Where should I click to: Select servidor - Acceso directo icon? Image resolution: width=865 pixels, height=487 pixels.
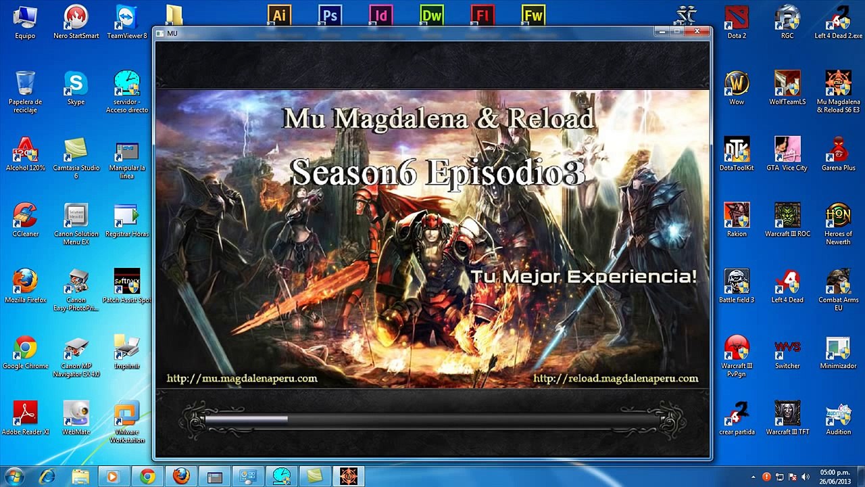click(126, 91)
